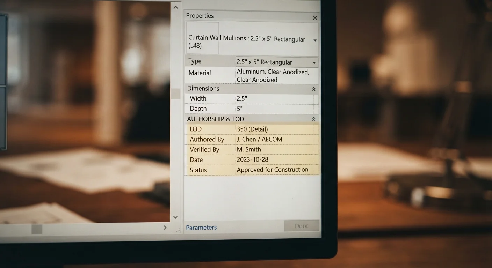Collapse the AUTHORSHIP & LOD section chevron
Viewport: 492px width, 268px height.
click(314, 119)
